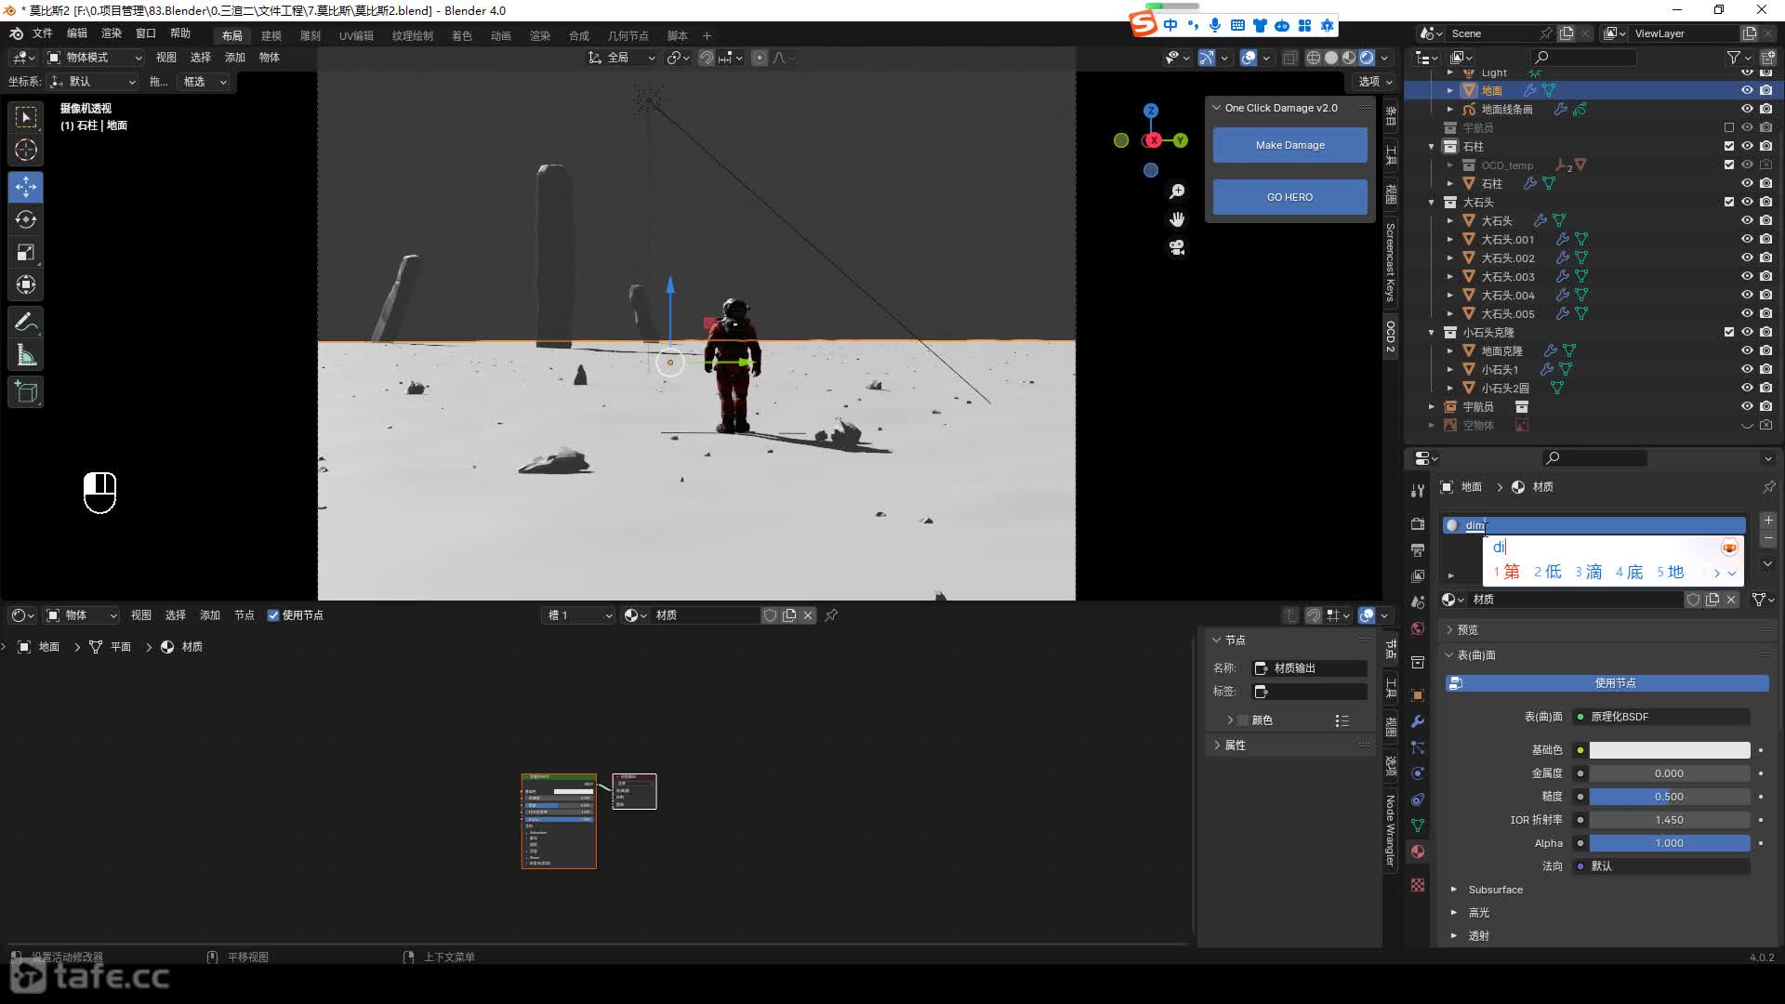Toggle X-ray display in viewport header
Screen dimensions: 1785x1004
coord(1289,58)
